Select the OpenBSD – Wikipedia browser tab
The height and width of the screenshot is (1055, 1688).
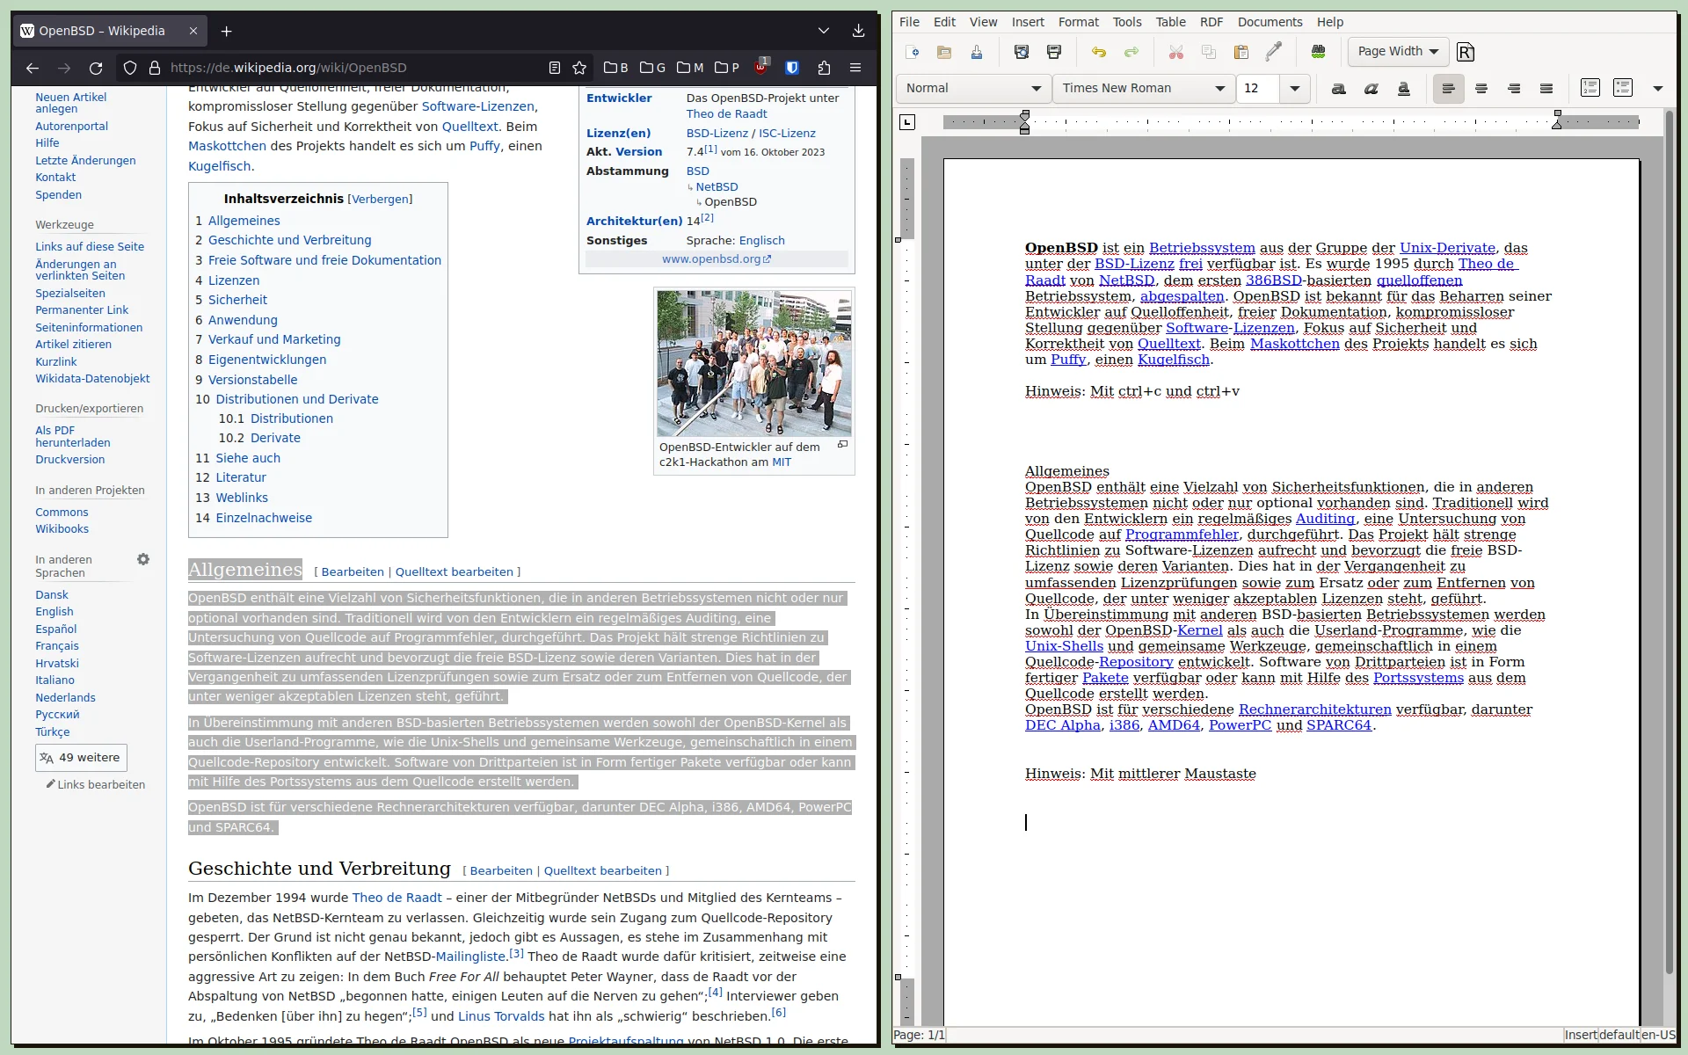pyautogui.click(x=110, y=31)
